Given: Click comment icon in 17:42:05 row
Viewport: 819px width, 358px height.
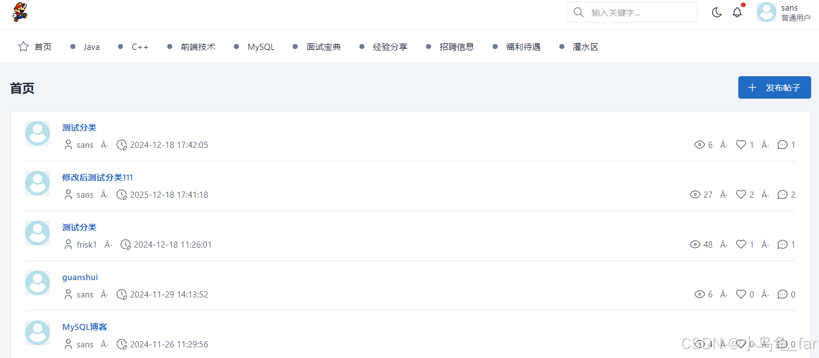Looking at the screenshot, I should click(x=783, y=145).
